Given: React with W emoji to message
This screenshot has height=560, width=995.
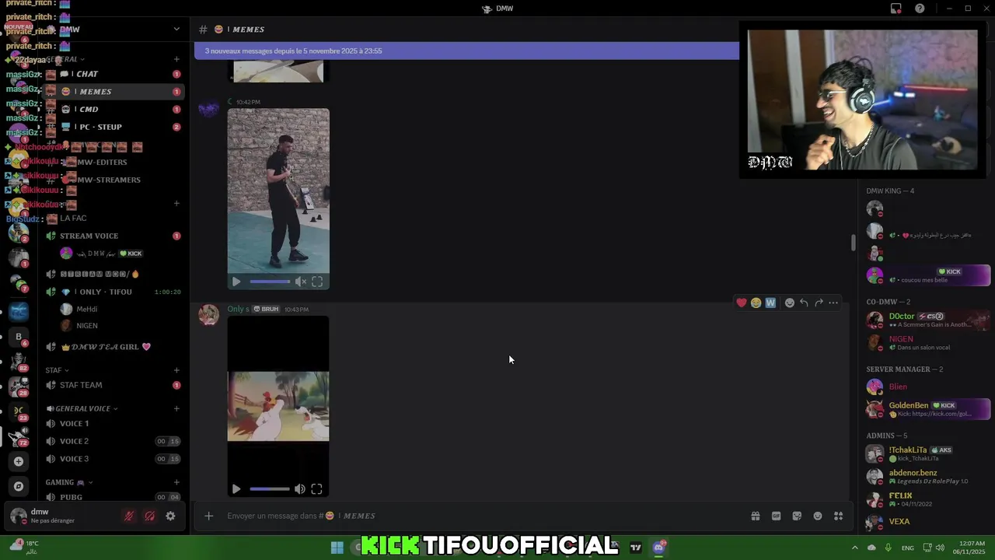Looking at the screenshot, I should click(770, 303).
